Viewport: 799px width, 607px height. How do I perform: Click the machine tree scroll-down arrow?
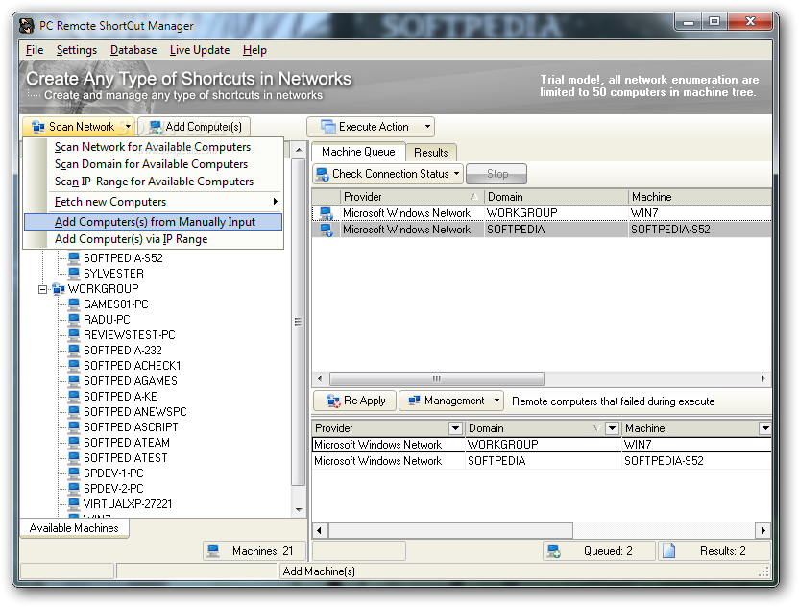point(299,510)
